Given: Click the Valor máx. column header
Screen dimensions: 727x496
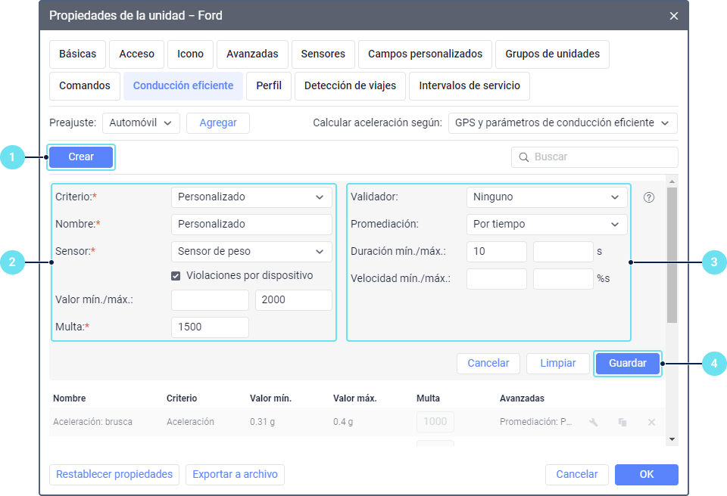Looking at the screenshot, I should tap(354, 398).
